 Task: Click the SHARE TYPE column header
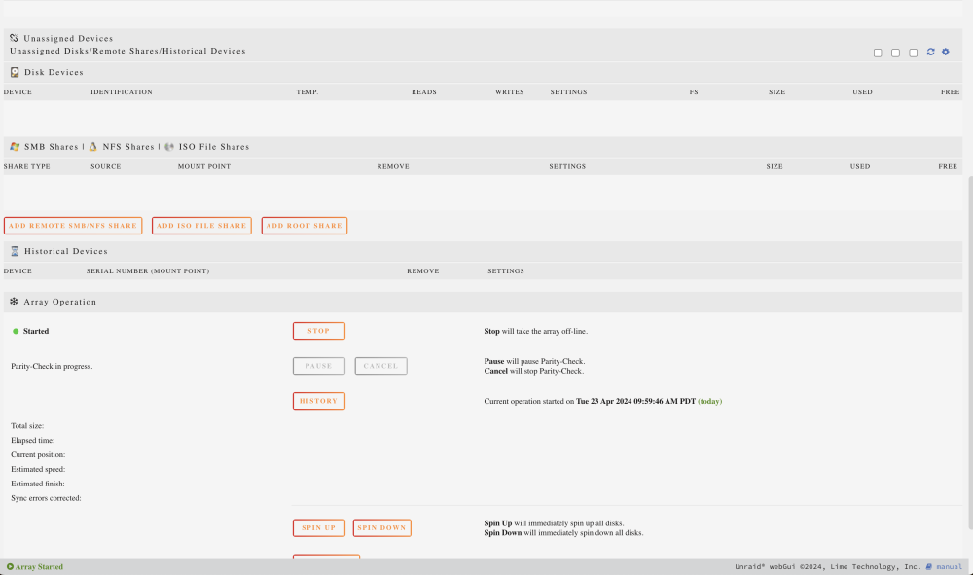[x=27, y=166]
